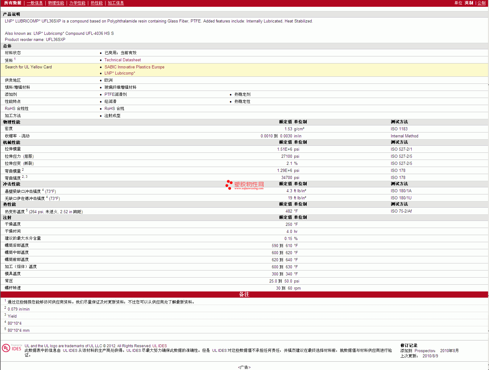Open UL IDES link after copyright notice
Viewport: 489px width, 370px height.
160,346
